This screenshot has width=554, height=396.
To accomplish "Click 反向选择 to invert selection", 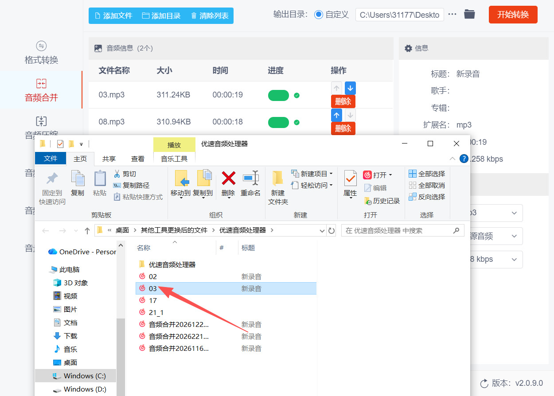I will [x=427, y=197].
